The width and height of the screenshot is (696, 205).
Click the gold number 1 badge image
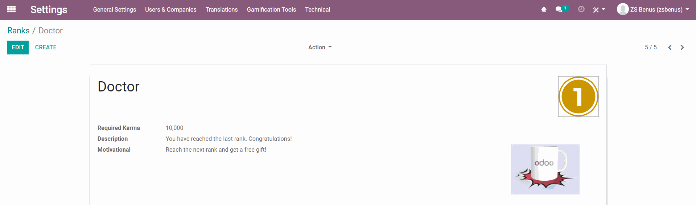point(578,97)
